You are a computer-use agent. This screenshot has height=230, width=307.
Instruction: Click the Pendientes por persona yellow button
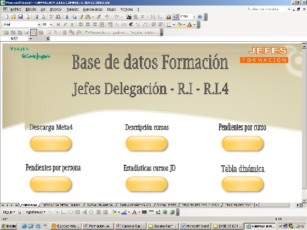click(51, 184)
